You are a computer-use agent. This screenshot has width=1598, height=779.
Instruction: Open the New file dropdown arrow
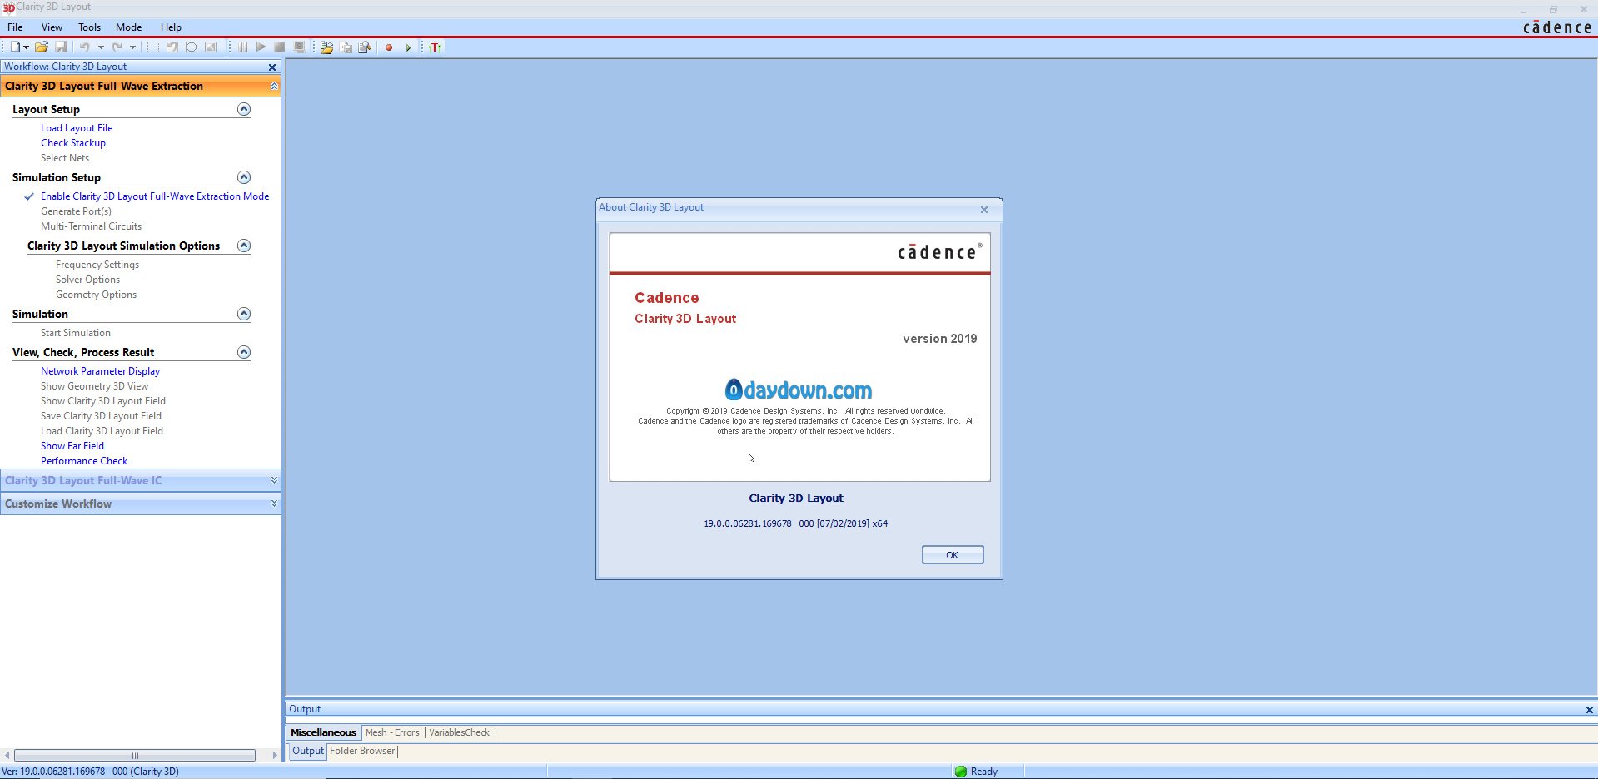click(x=26, y=47)
